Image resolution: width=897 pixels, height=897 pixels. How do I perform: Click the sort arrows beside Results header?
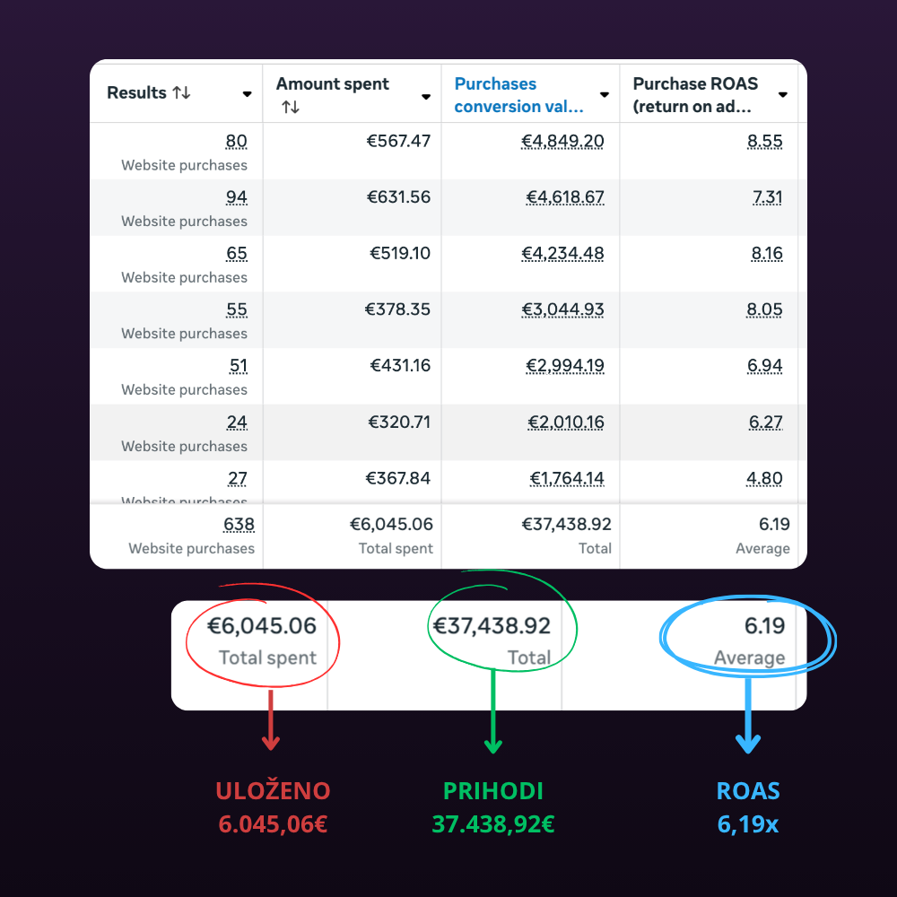pyautogui.click(x=181, y=92)
